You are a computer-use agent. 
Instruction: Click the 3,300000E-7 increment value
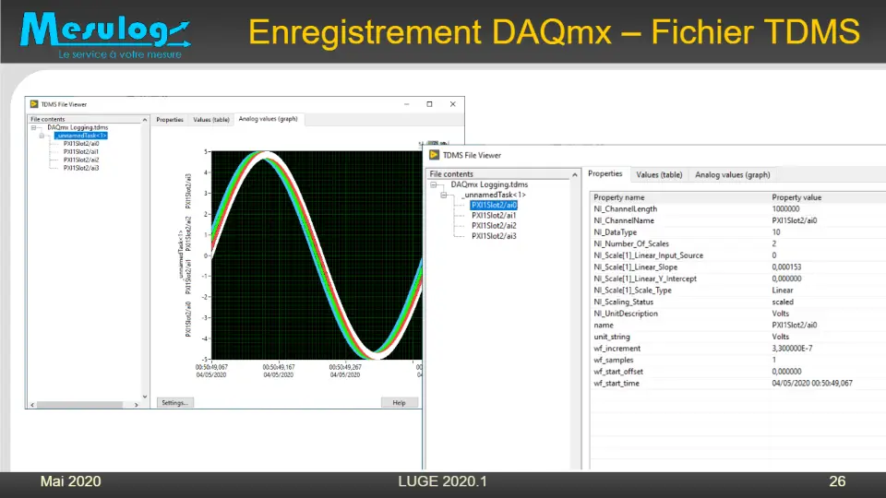792,349
